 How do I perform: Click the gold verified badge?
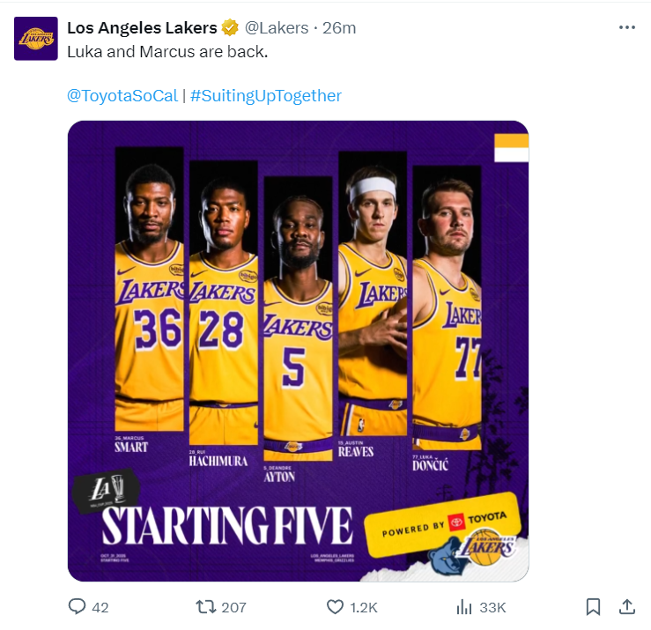point(230,28)
